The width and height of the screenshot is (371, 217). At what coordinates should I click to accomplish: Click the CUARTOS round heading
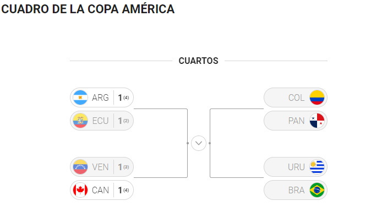pyautogui.click(x=198, y=61)
